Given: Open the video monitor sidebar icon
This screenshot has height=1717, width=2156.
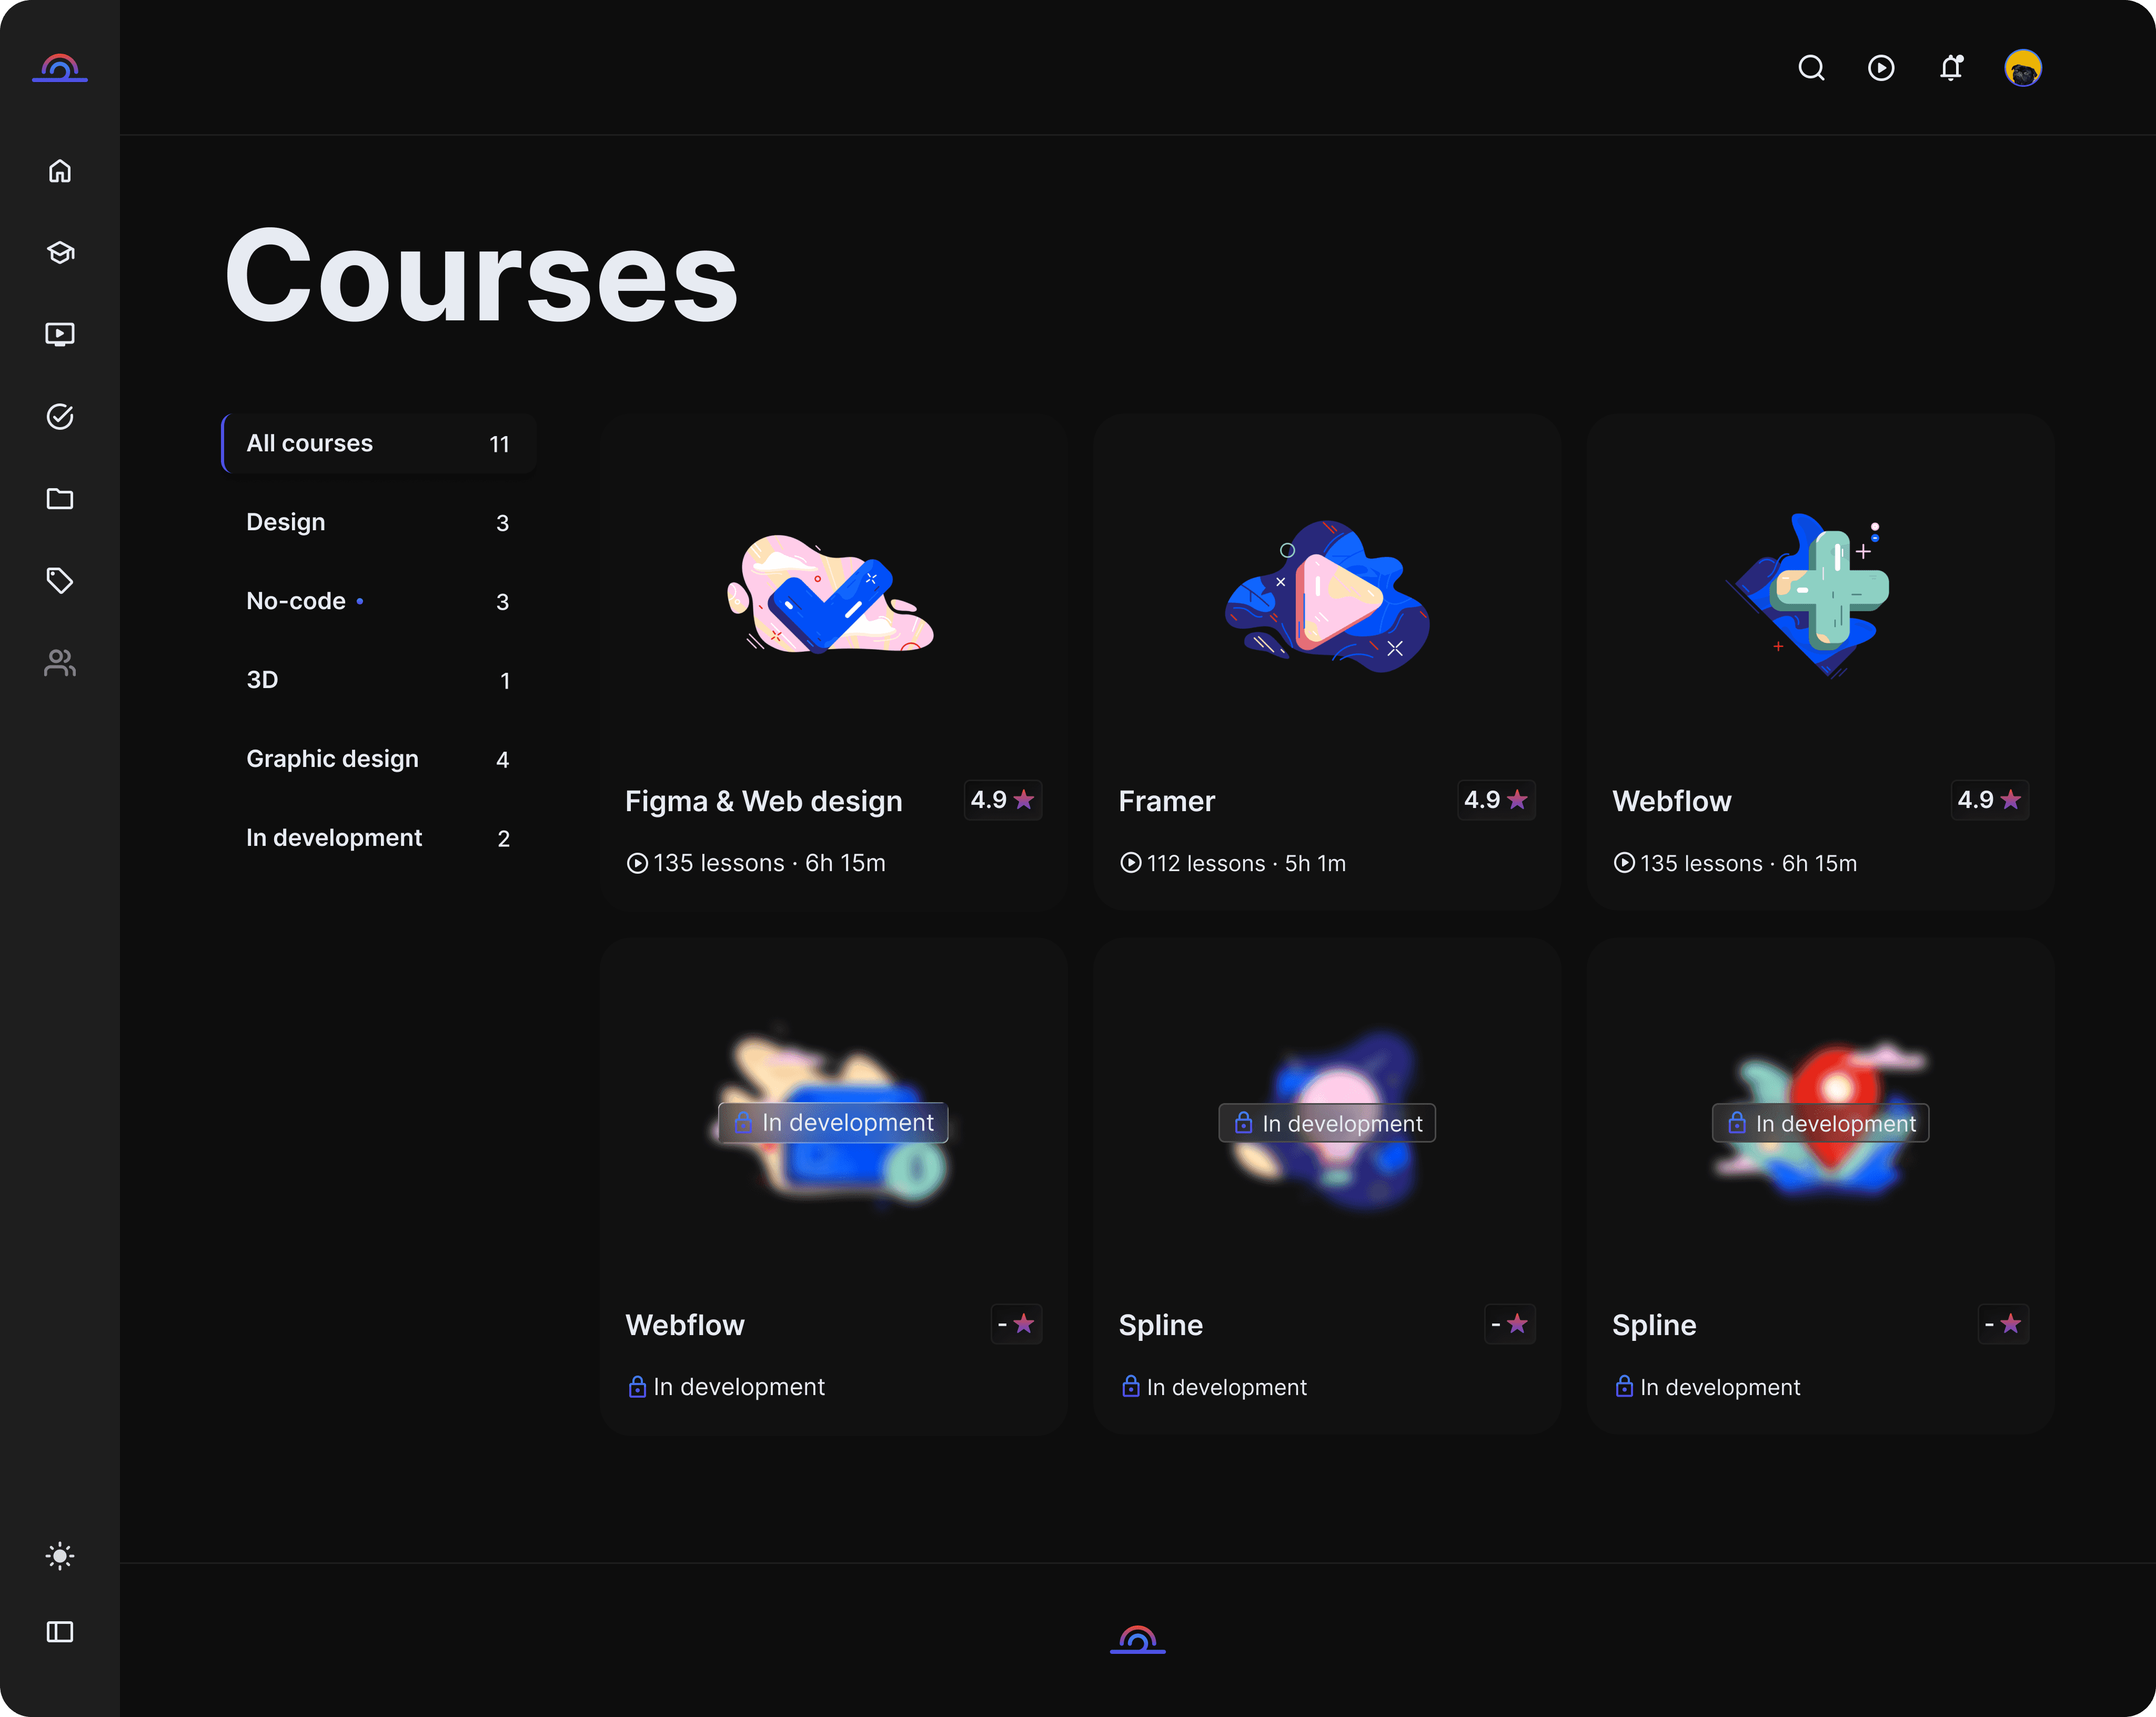Looking at the screenshot, I should coord(60,334).
